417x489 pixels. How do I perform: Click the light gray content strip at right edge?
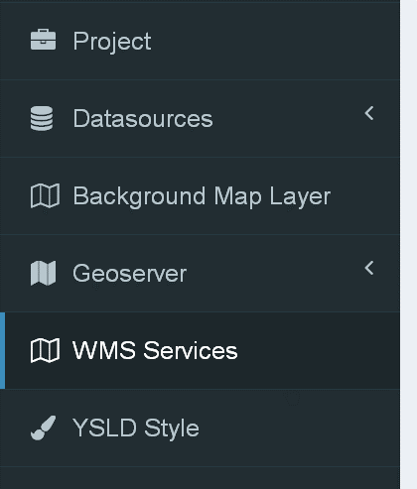[x=408, y=244]
